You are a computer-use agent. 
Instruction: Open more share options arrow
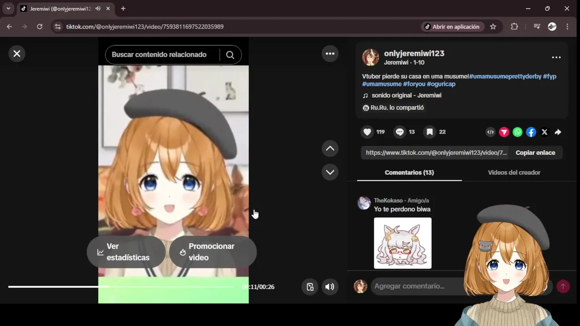tap(558, 132)
